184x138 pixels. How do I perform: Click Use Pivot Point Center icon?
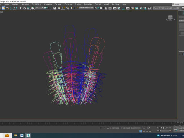[x=46, y=8]
